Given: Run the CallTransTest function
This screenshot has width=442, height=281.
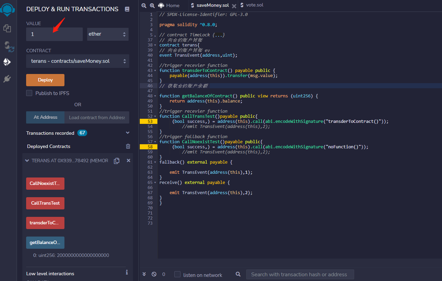Looking at the screenshot, I should pos(45,203).
